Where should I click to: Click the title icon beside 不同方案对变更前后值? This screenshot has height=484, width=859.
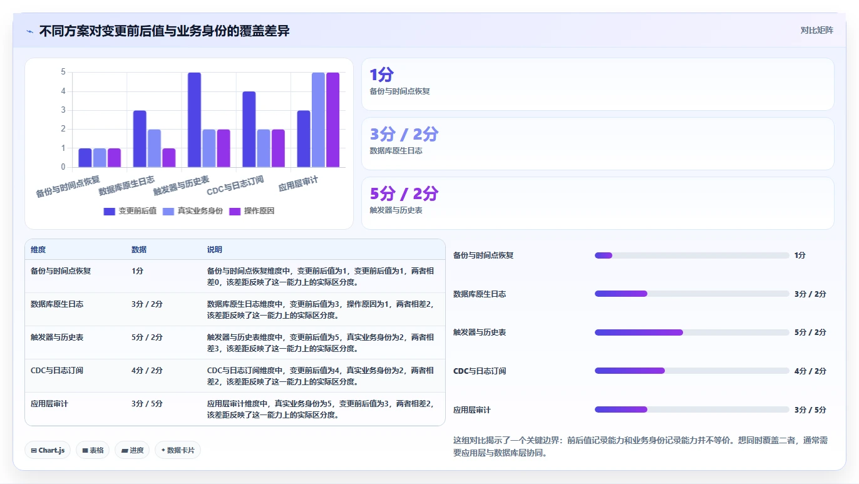pyautogui.click(x=29, y=31)
